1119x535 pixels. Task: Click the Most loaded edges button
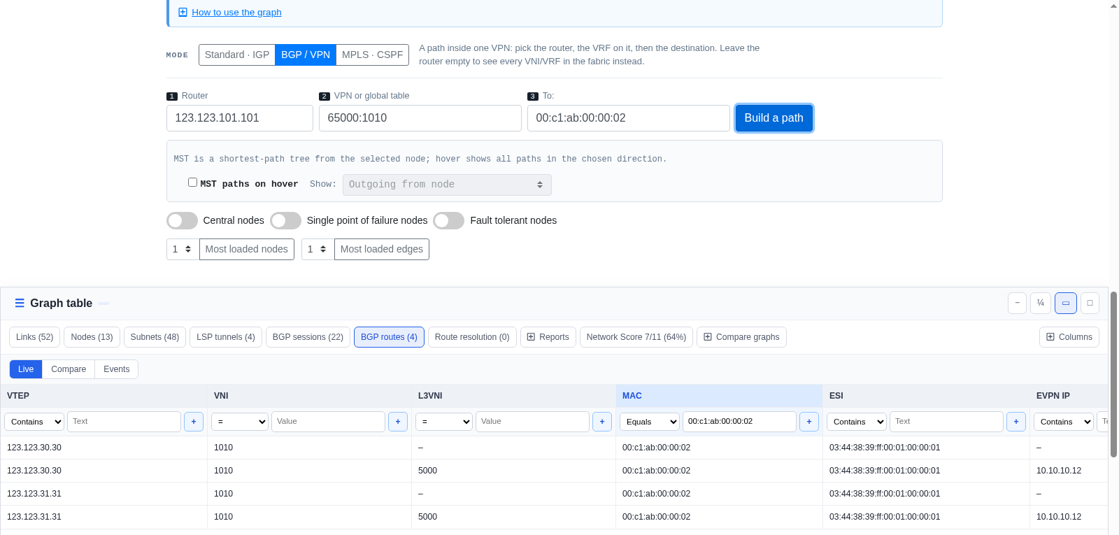click(382, 249)
